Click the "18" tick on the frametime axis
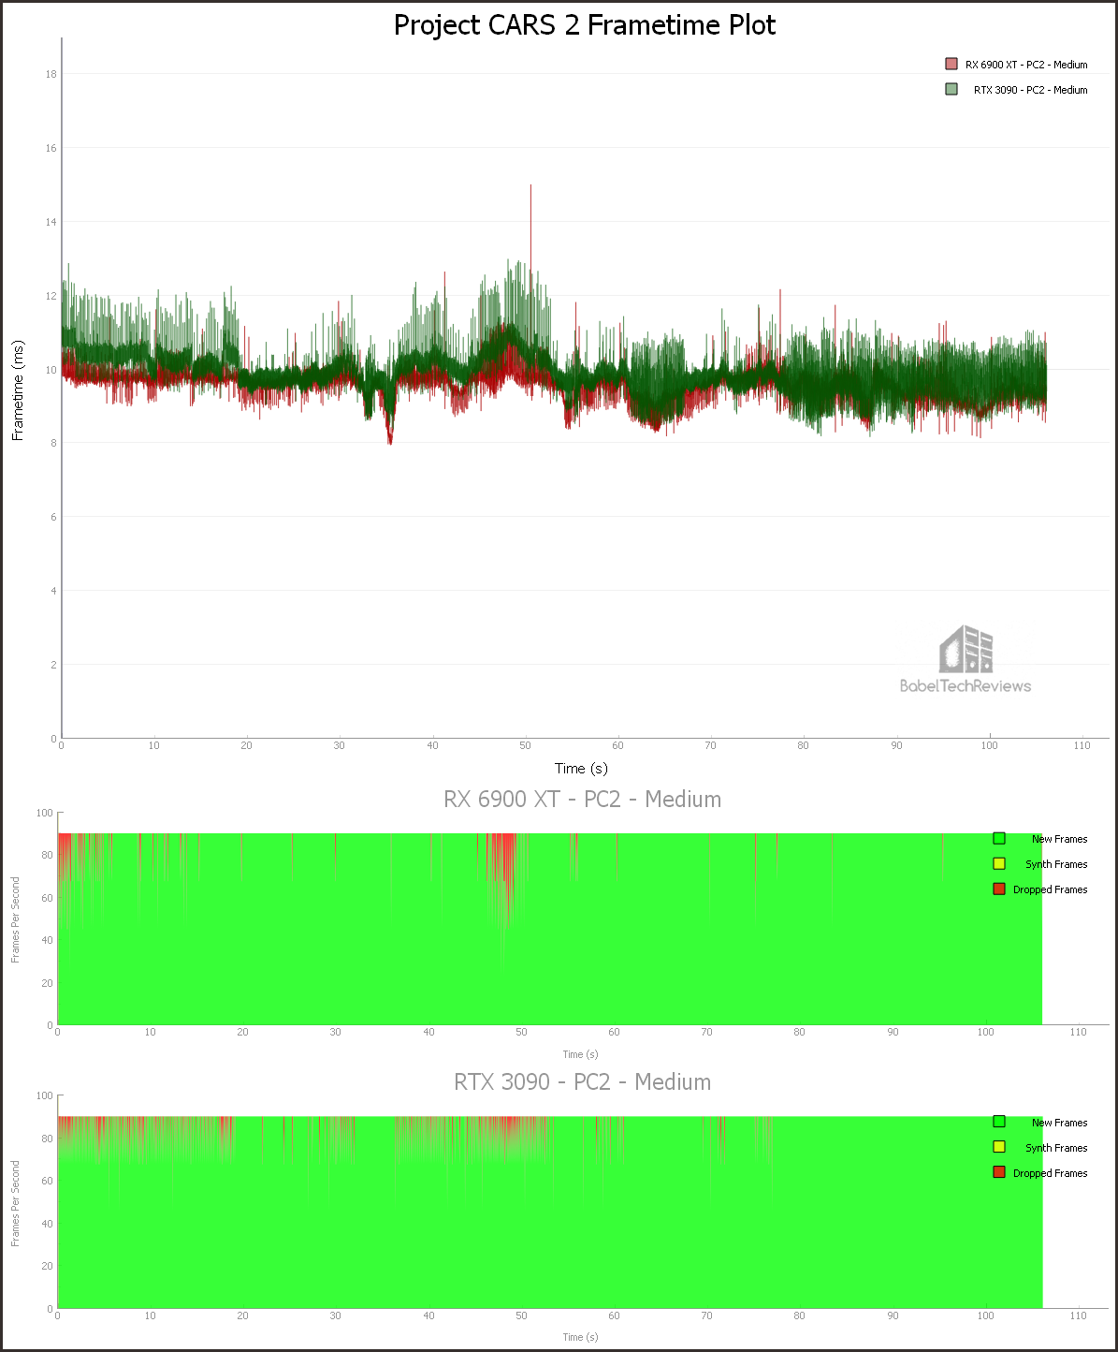 coord(51,74)
